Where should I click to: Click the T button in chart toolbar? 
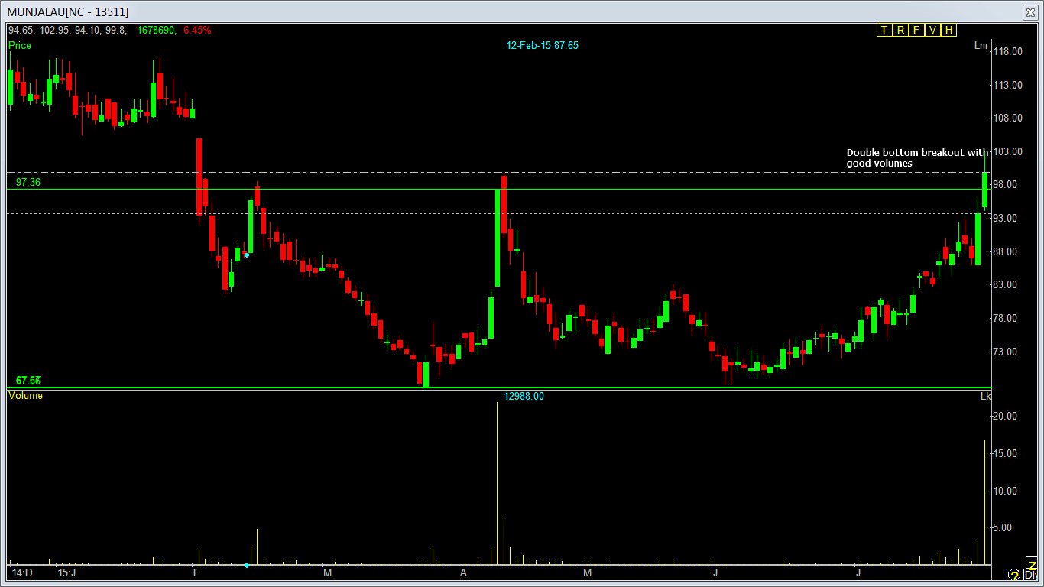click(x=884, y=30)
